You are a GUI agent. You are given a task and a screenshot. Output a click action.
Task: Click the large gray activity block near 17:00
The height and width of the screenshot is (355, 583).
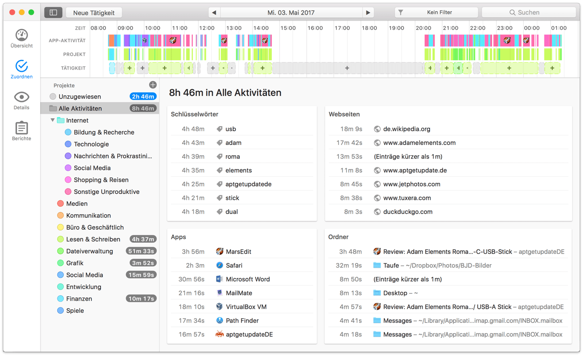click(x=347, y=68)
